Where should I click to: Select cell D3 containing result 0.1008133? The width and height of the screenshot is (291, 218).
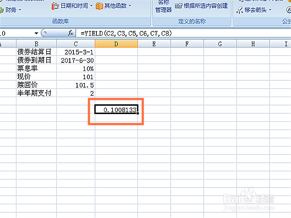116,109
